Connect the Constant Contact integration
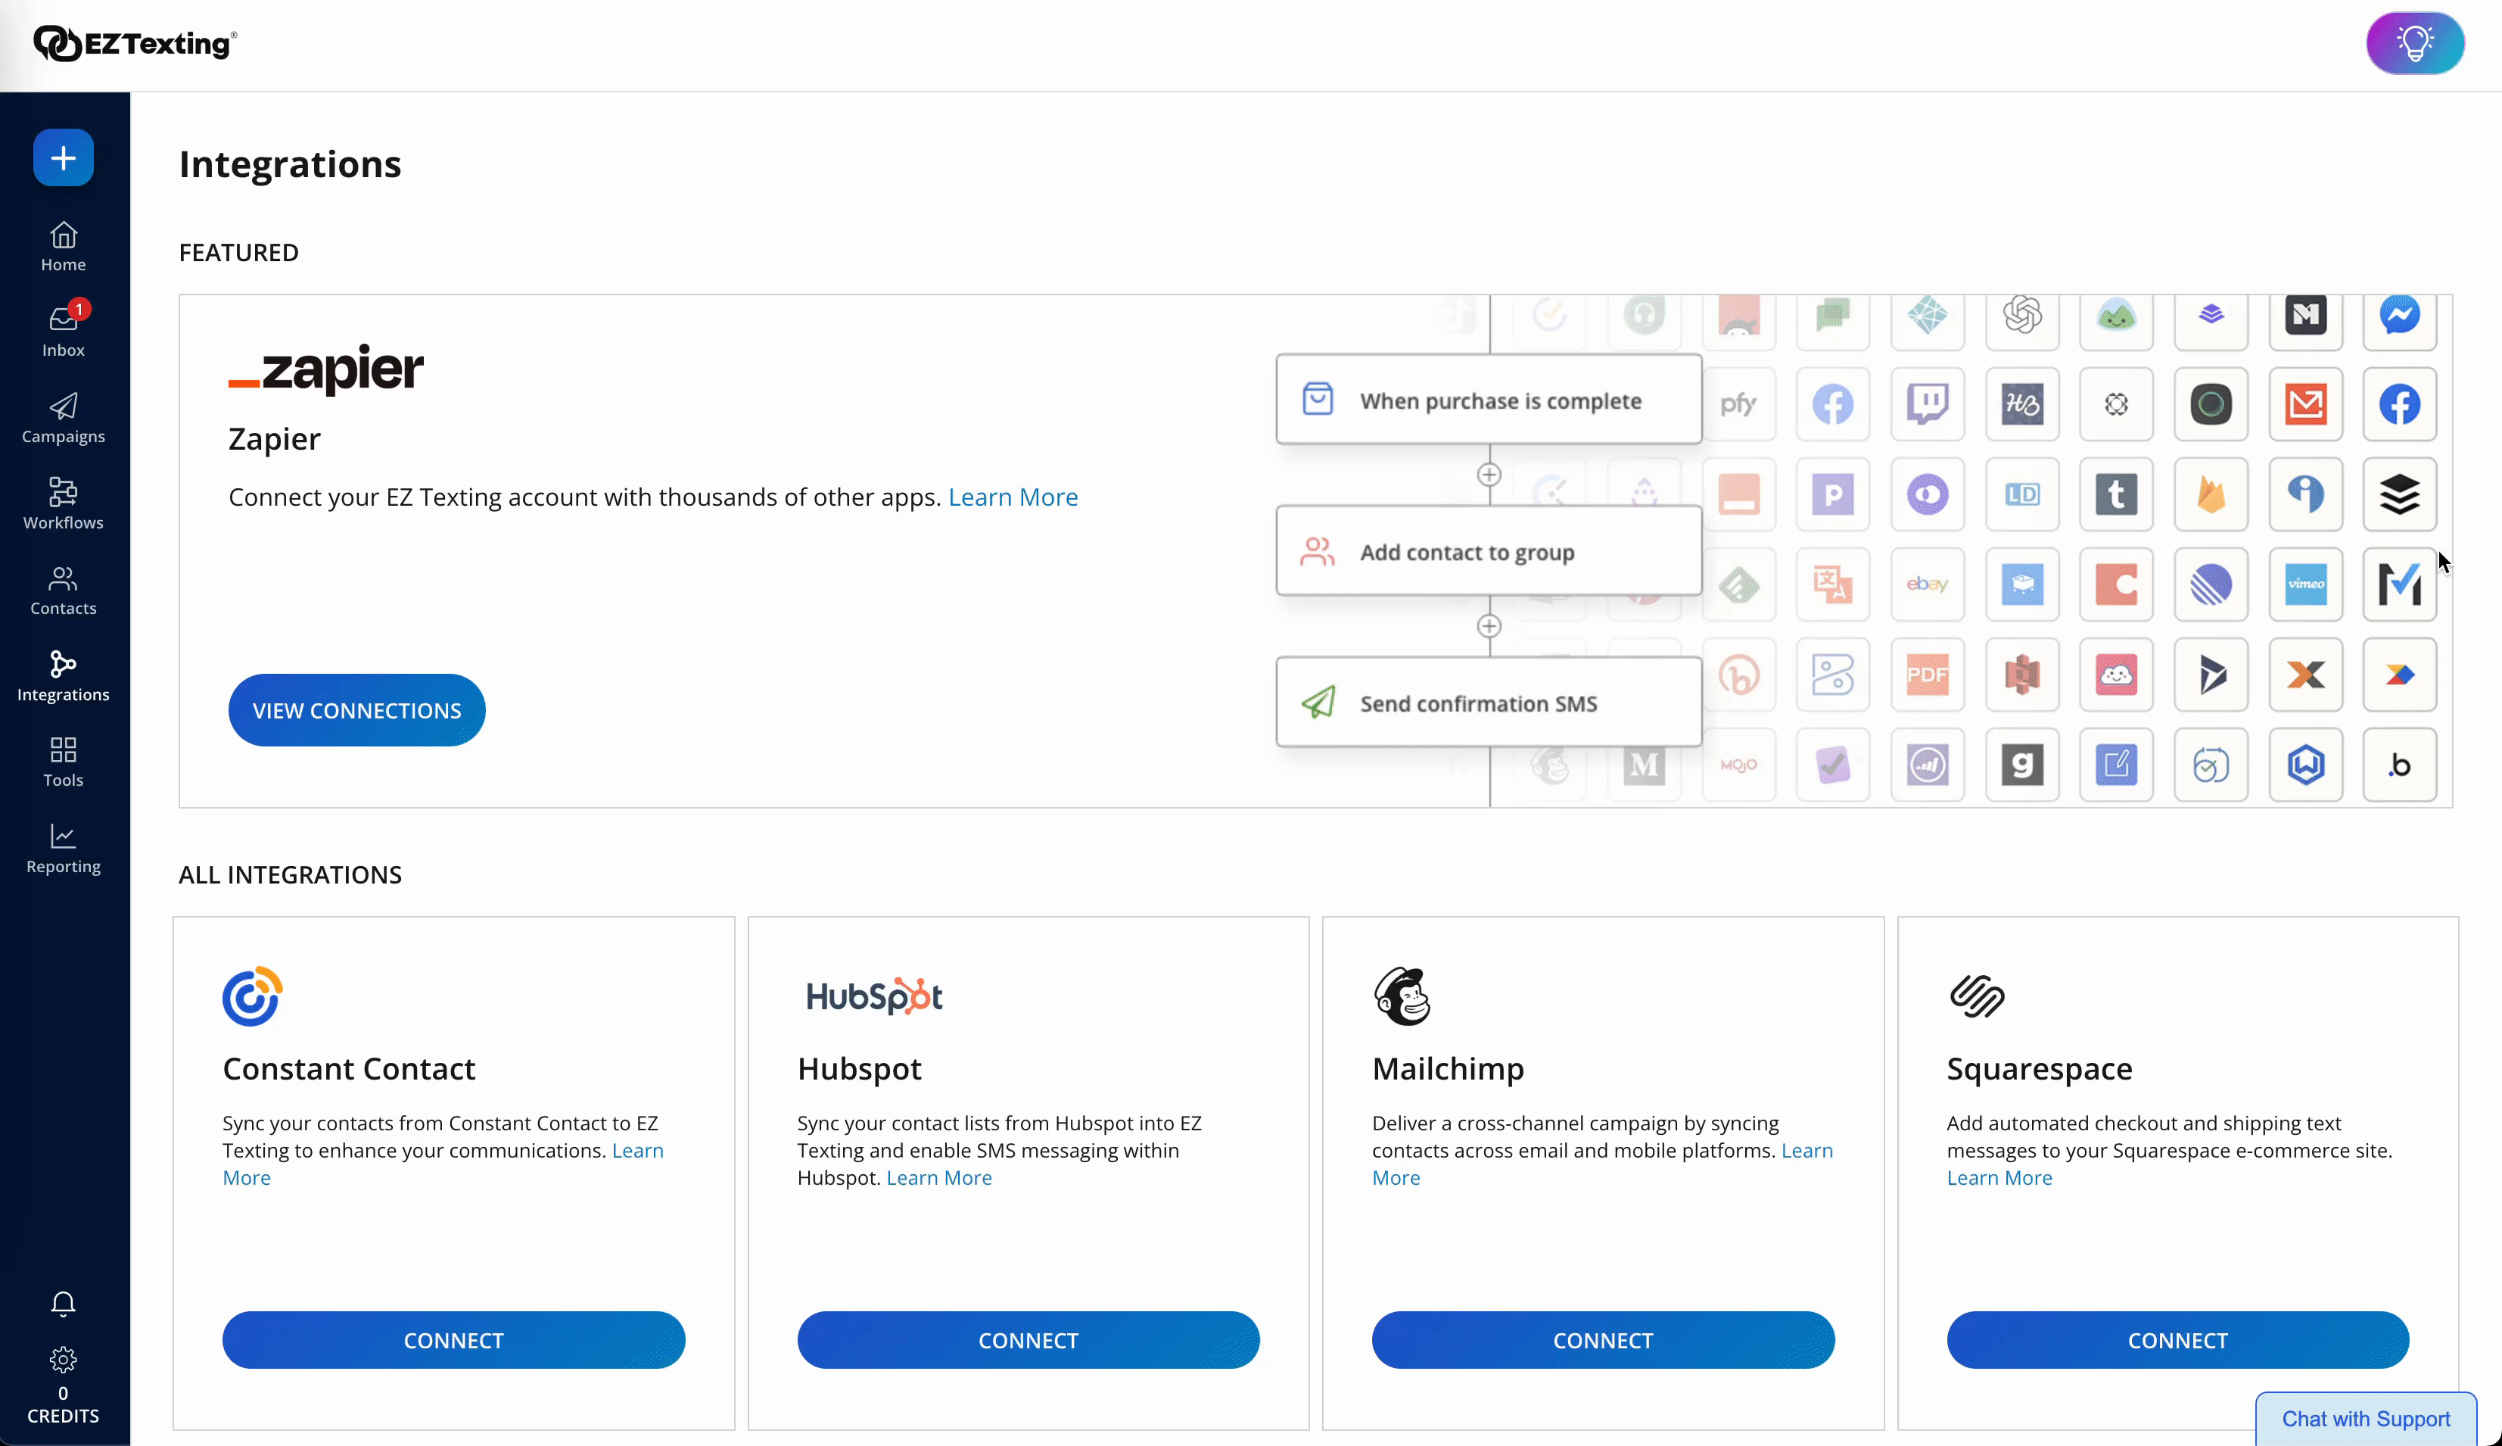Screen dimensions: 2502x1446 click(x=453, y=1340)
